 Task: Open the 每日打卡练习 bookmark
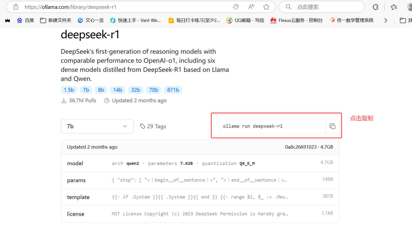point(194,20)
